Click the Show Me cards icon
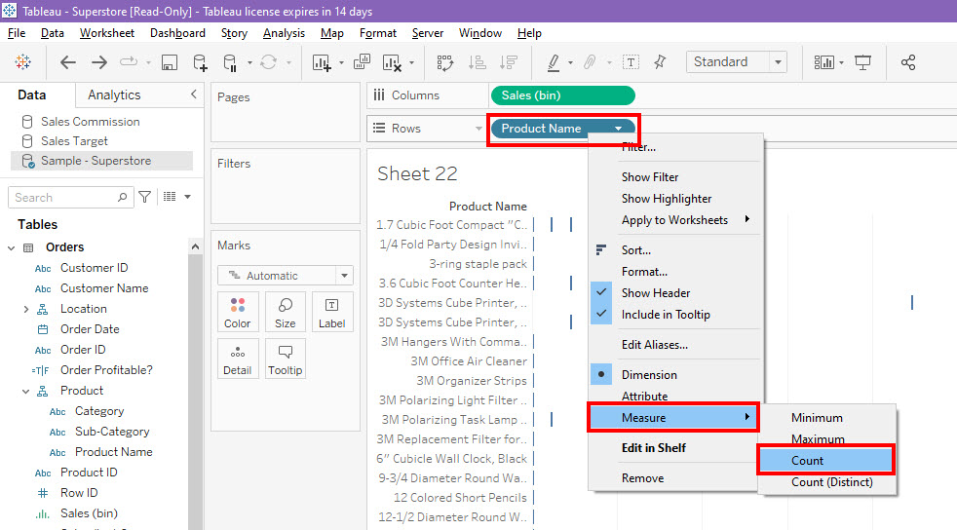The image size is (957, 530). coord(823,62)
